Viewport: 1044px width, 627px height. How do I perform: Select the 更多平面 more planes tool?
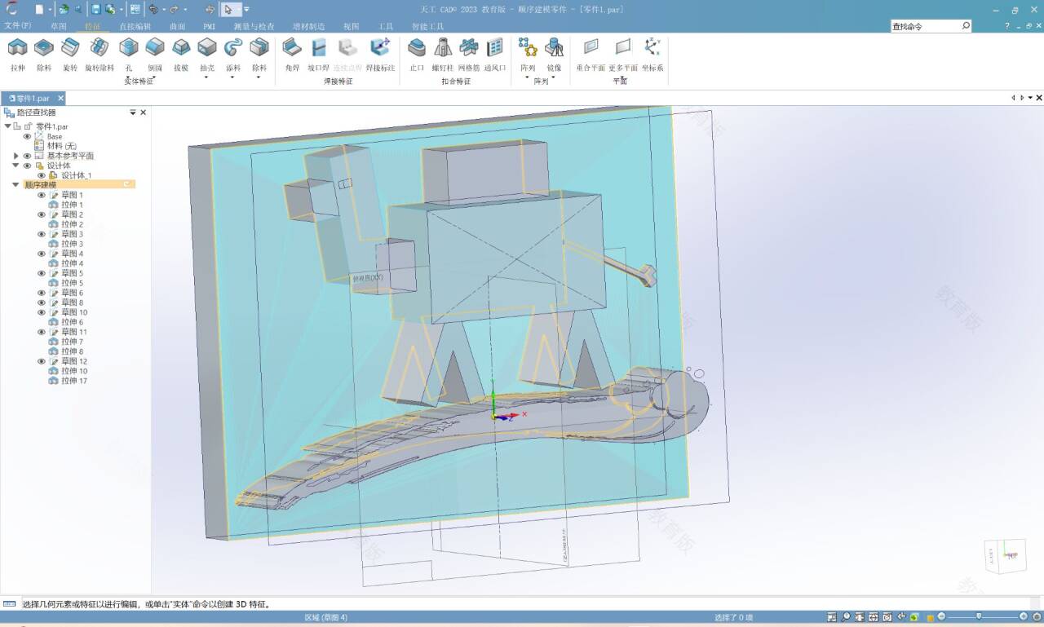[x=623, y=55]
